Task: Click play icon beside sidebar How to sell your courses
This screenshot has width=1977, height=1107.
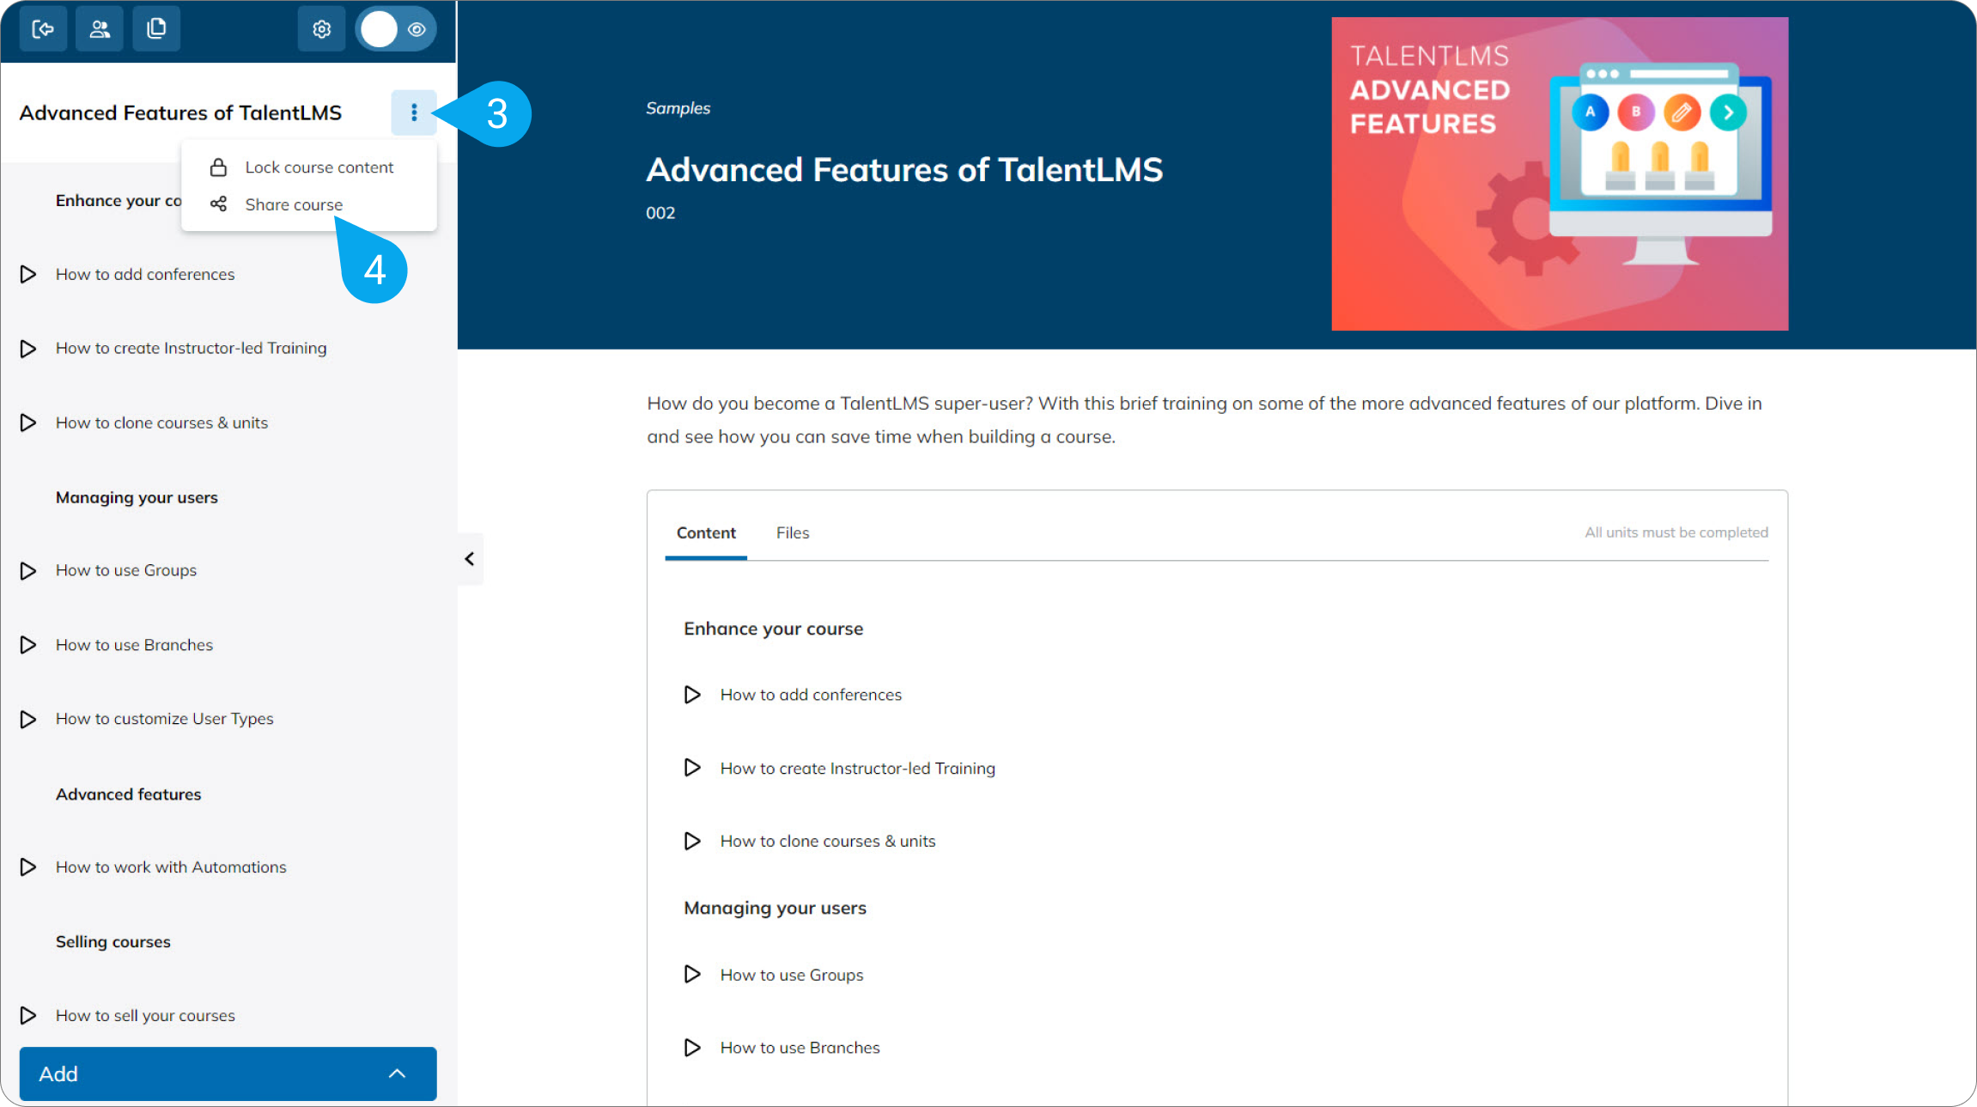Action: click(28, 1015)
